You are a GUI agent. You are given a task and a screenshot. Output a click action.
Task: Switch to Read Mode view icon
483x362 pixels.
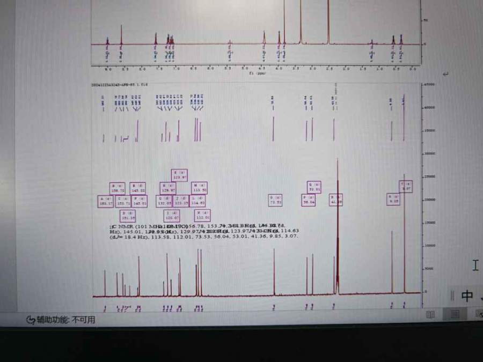pos(430,314)
